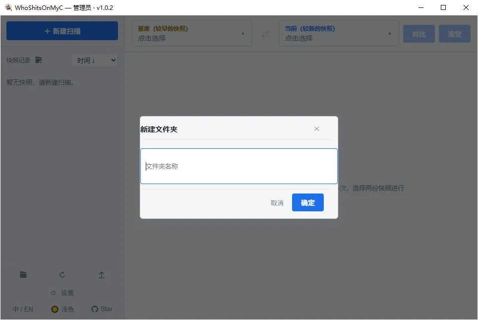
Task: Open the 时间 sort dropdown
Action: 95,61
